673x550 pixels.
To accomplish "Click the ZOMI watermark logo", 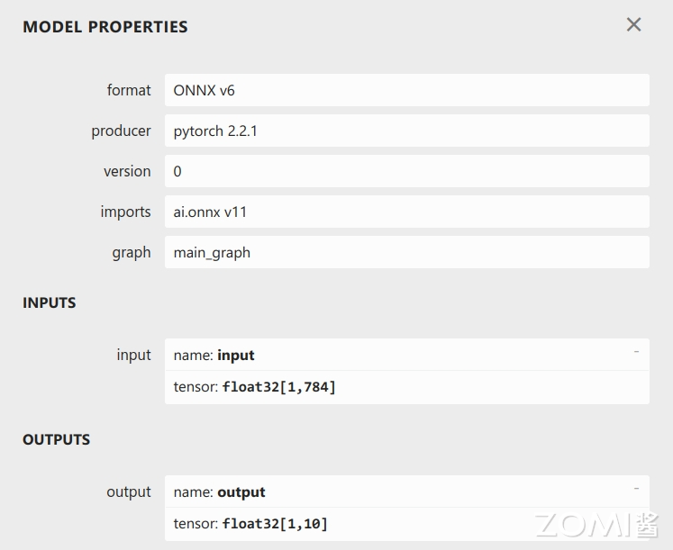I will coord(596,525).
